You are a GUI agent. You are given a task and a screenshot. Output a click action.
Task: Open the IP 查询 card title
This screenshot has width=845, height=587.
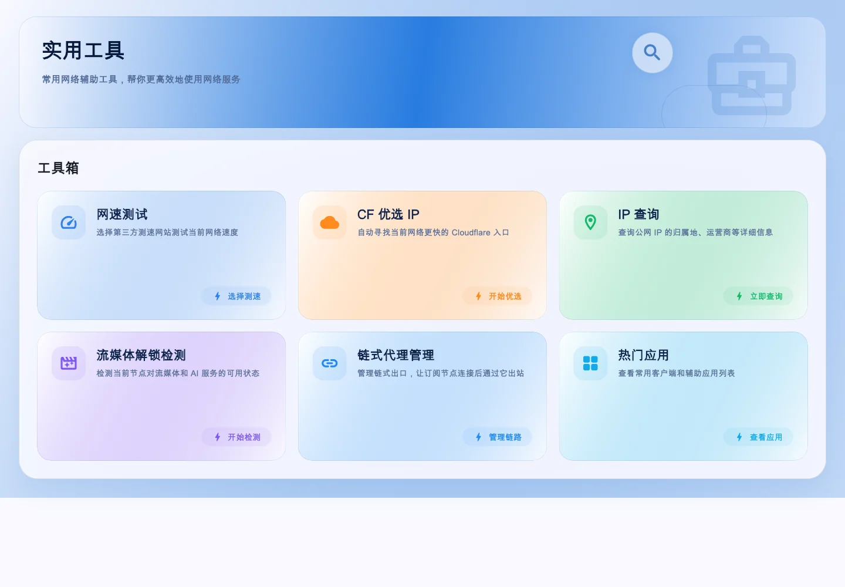point(638,214)
